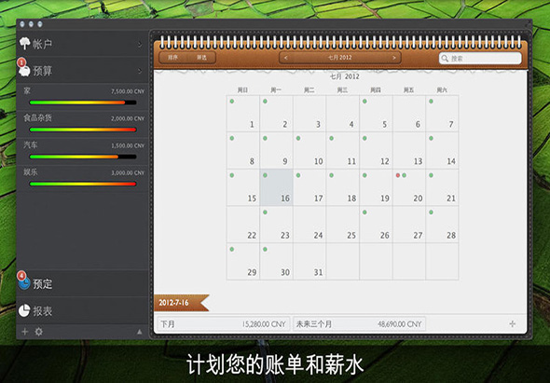Select the 报表 tab in sidebar
The width and height of the screenshot is (550, 383).
click(82, 310)
